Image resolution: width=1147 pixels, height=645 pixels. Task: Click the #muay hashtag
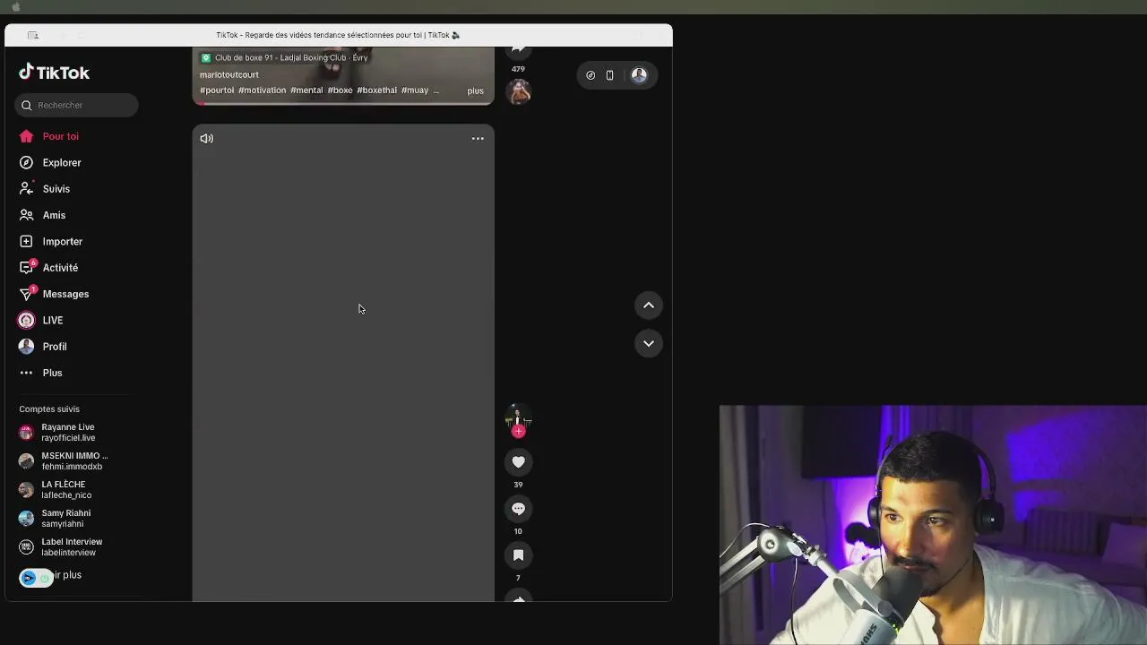(415, 90)
